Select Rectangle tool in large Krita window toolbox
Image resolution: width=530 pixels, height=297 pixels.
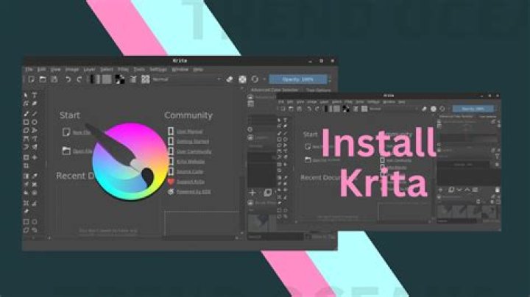(26, 122)
